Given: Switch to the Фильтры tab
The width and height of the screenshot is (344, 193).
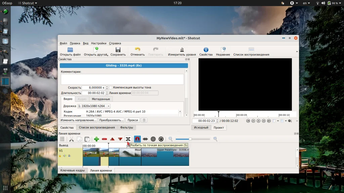Looking at the screenshot, I should point(126,128).
